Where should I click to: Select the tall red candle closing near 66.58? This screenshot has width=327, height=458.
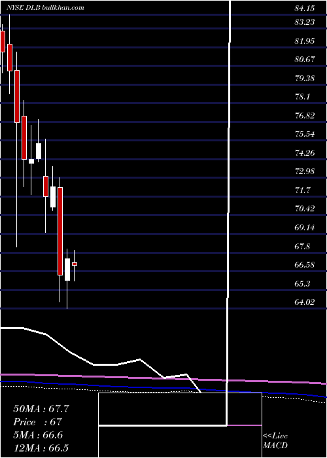point(60,231)
